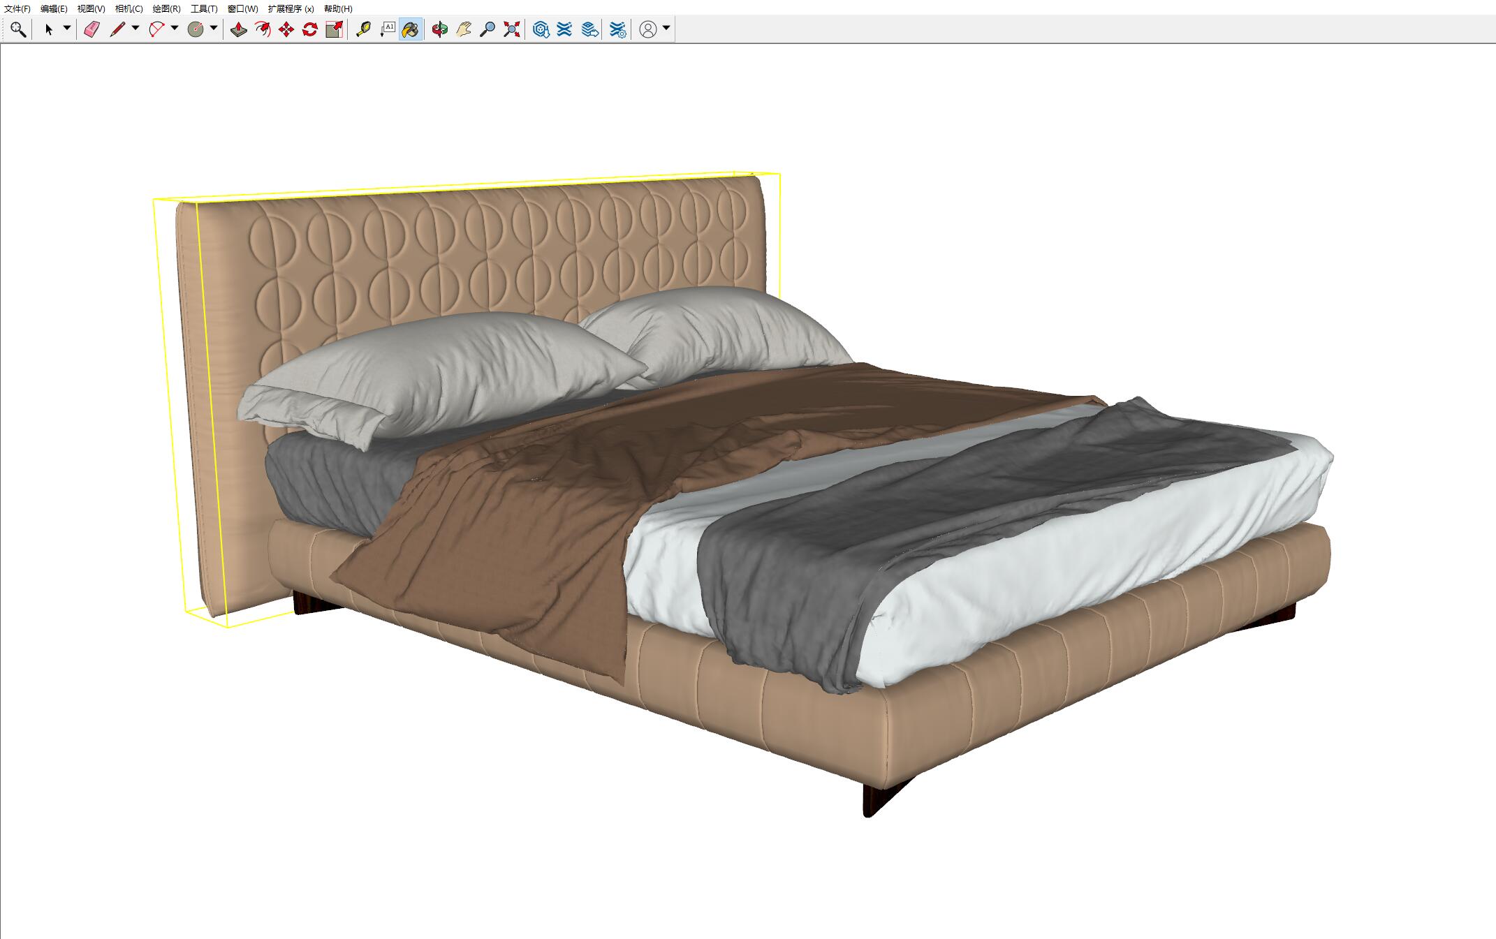
Task: Open the 3D Warehouse icon
Action: pos(541,29)
